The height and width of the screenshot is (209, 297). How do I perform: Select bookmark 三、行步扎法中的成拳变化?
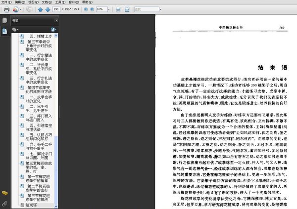pyautogui.click(x=39, y=80)
